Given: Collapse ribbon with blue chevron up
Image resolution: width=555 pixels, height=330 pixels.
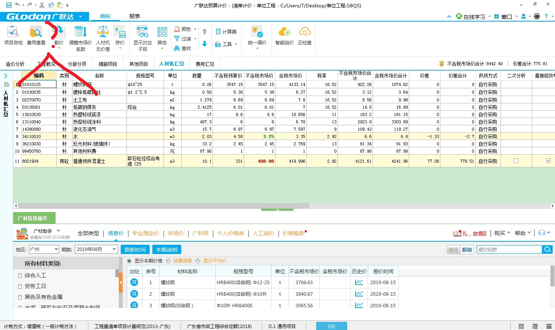Looking at the screenshot, I should [449, 17].
